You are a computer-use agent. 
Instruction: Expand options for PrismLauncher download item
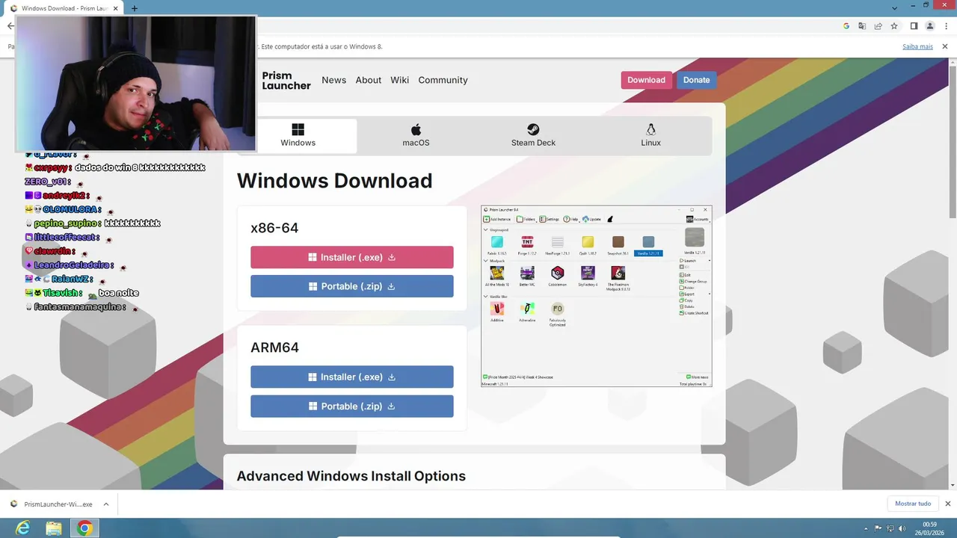tap(106, 504)
